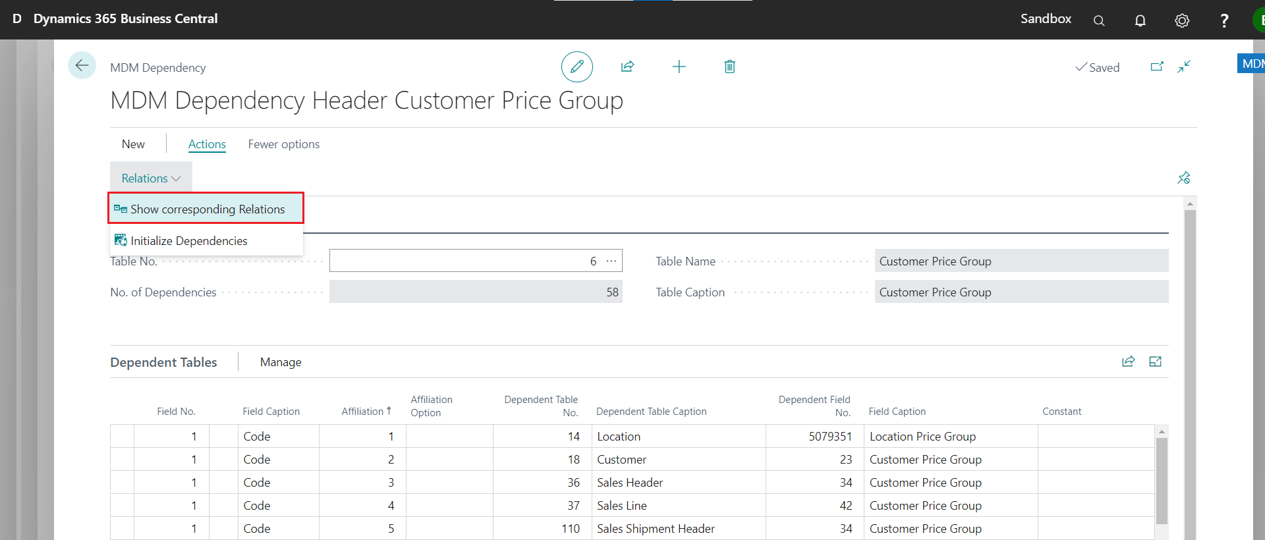Pin the action bar icon

(1184, 178)
